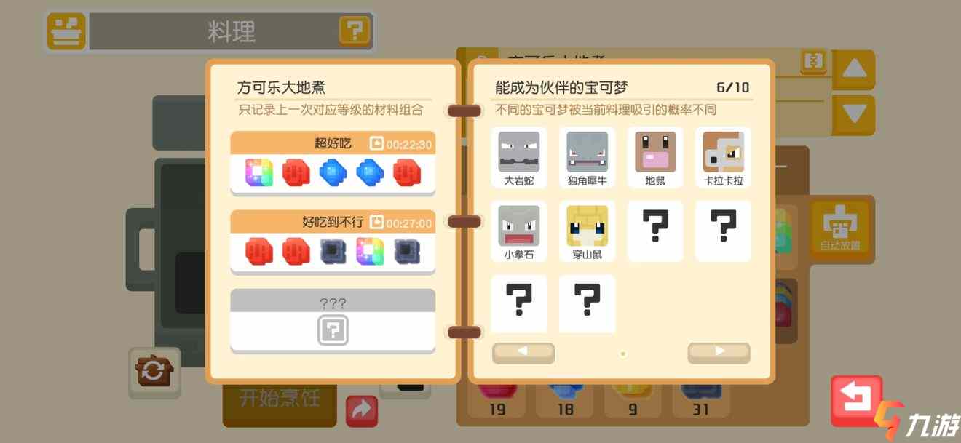Tap the first unknown question mark Pokémon tile

pos(655,231)
